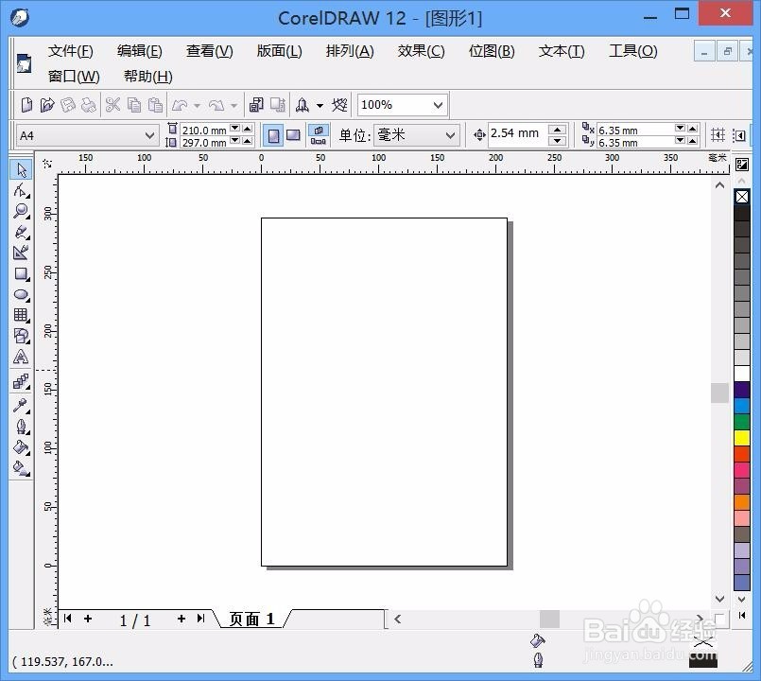Select the Shape edit tool
This screenshot has height=681, width=761.
(22, 190)
